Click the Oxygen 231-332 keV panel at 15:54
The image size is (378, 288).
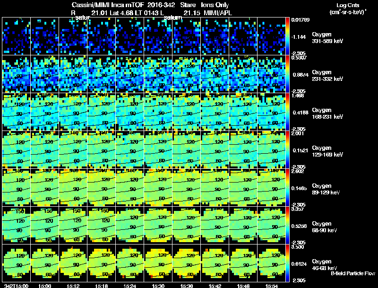click(271, 74)
